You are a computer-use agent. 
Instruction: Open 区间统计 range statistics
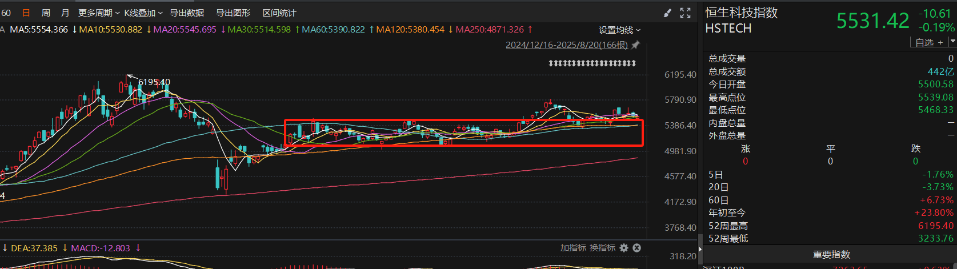[279, 13]
